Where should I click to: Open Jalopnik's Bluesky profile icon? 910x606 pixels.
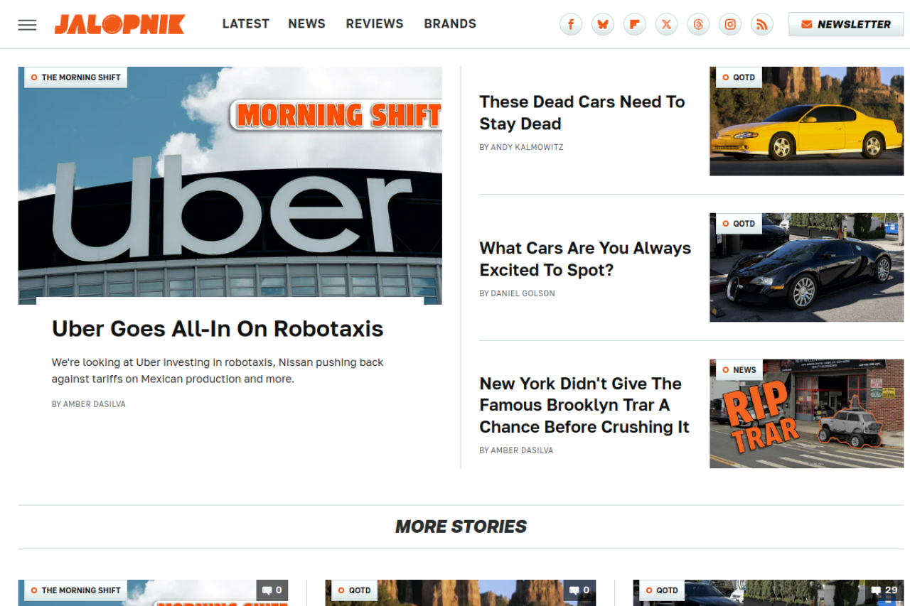pos(603,25)
